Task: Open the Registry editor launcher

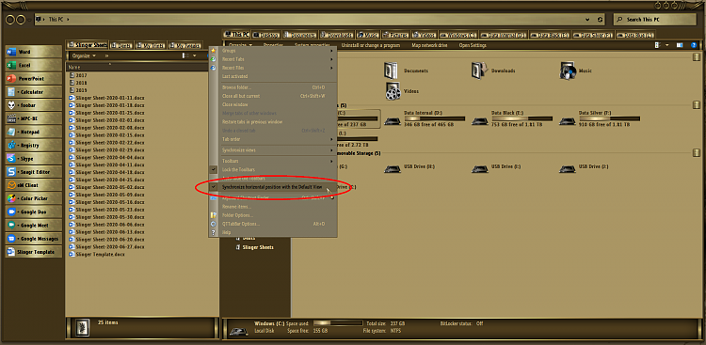Action: tap(34, 146)
